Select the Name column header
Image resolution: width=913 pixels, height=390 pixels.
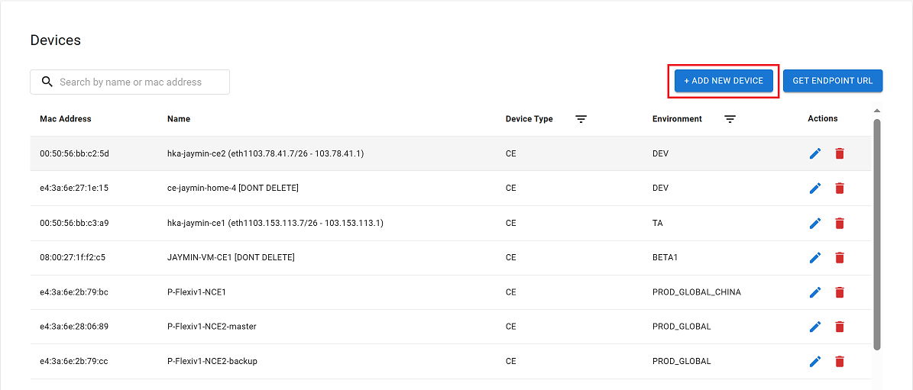coord(179,118)
